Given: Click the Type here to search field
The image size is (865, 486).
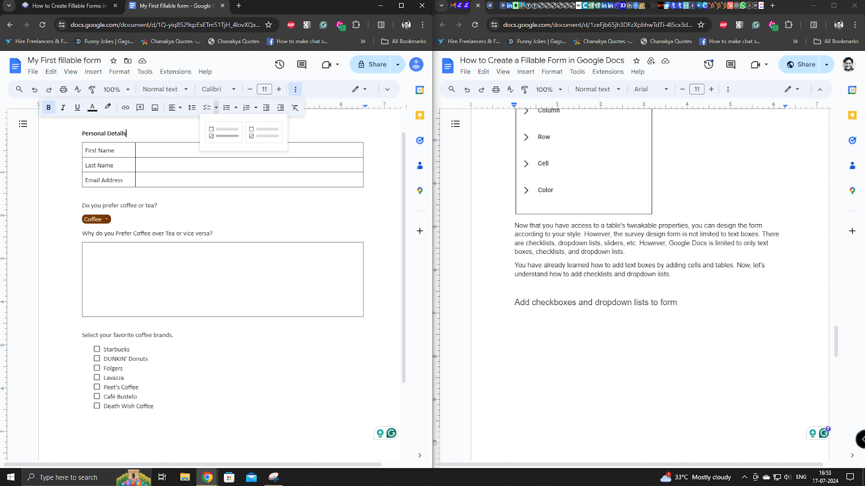Looking at the screenshot, I should [x=70, y=477].
